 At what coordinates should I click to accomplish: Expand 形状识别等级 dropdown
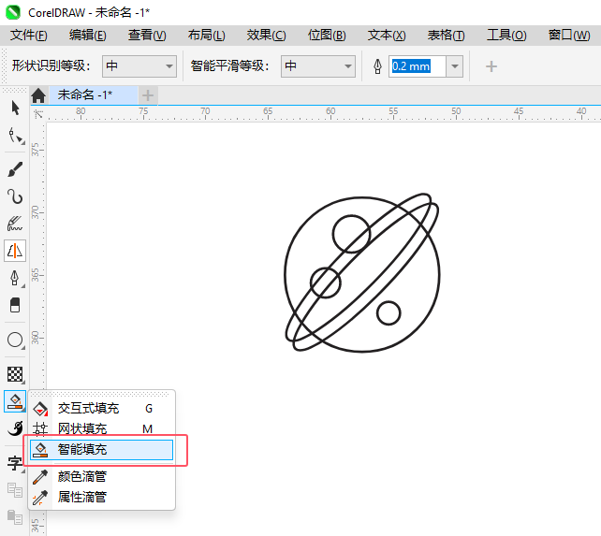pyautogui.click(x=139, y=66)
